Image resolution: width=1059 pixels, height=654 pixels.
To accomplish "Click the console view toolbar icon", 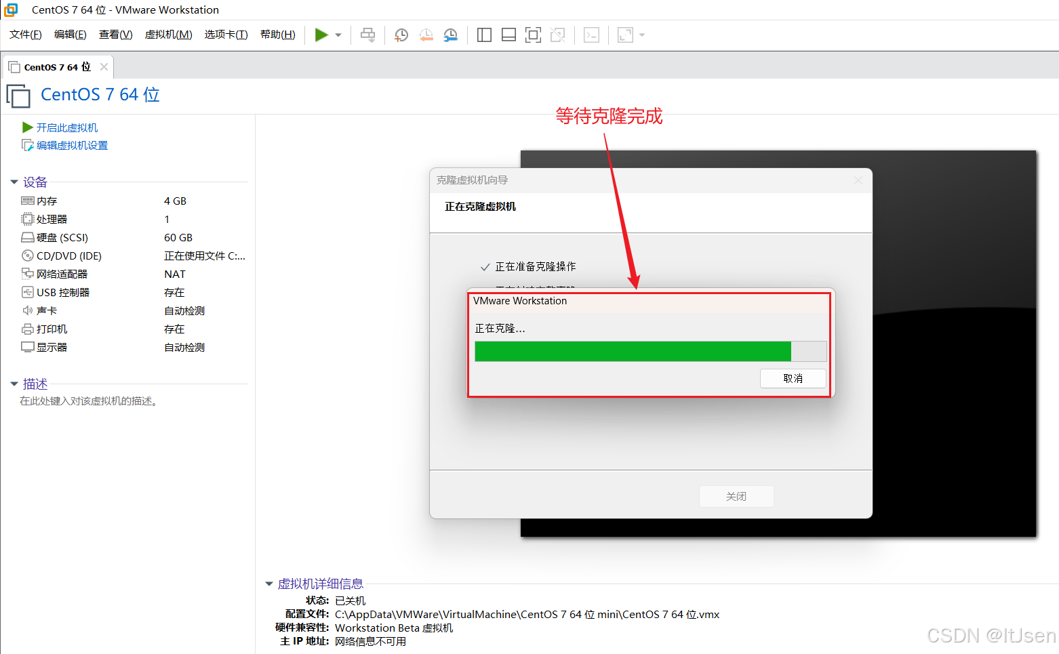I will tap(591, 35).
